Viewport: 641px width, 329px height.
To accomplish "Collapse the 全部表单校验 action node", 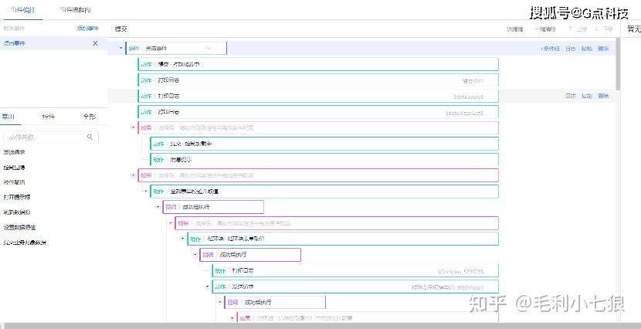I will 145,191.
